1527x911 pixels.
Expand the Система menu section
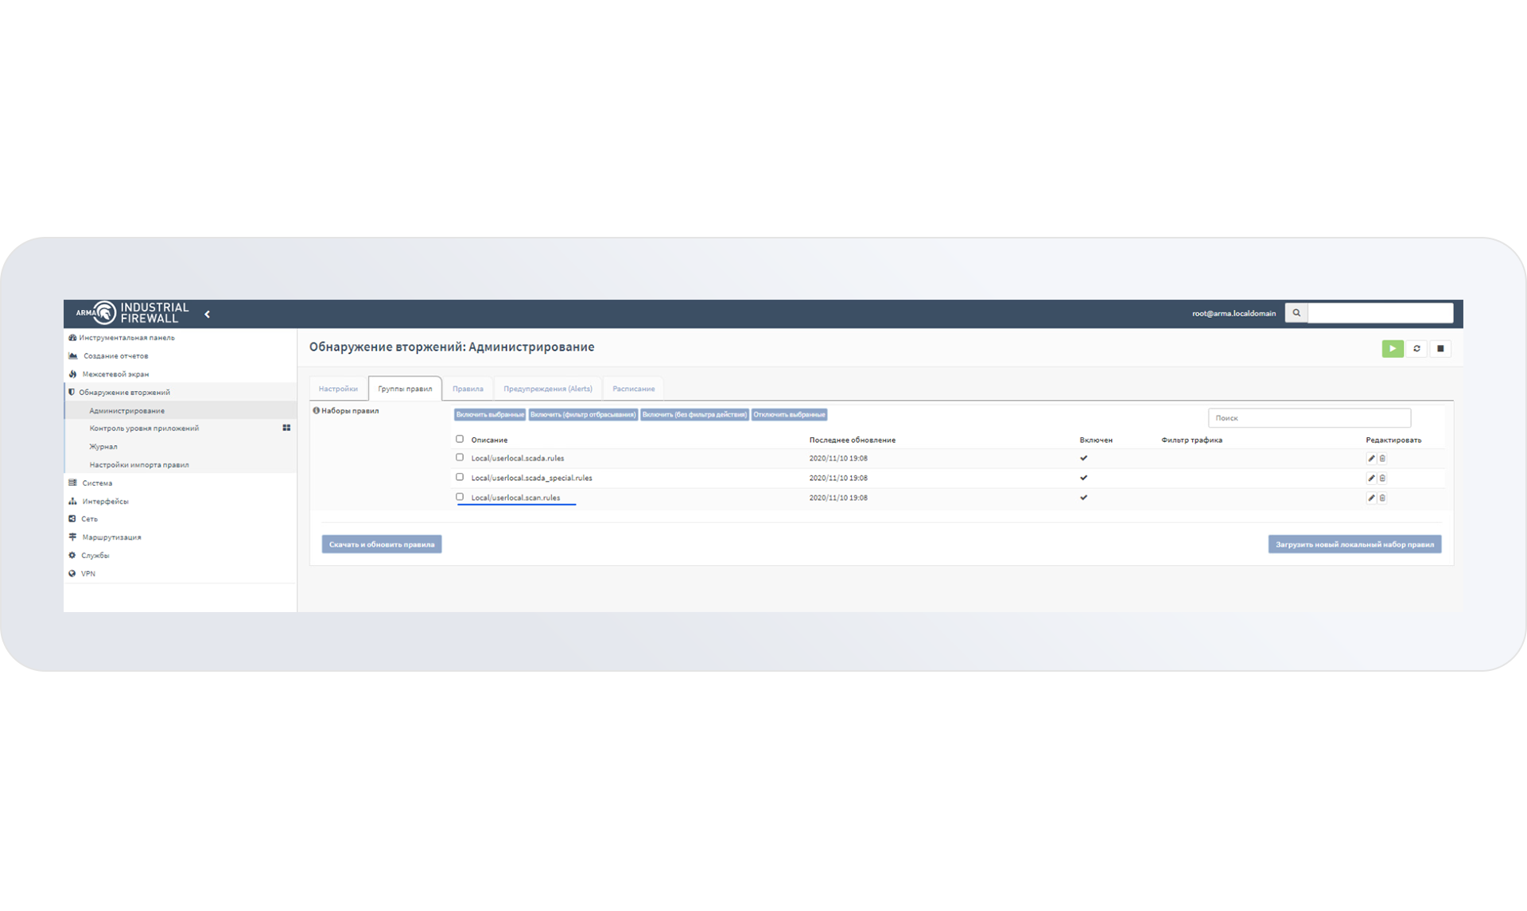[97, 483]
